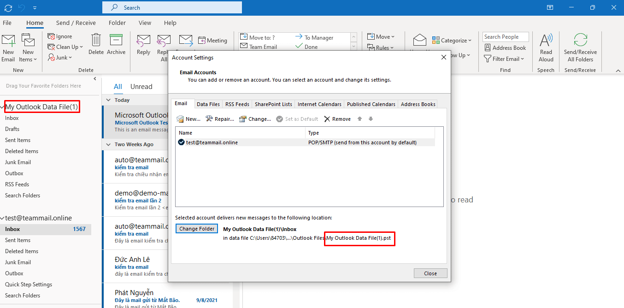This screenshot has width=624, height=308.
Task: Select the Team Email quick step
Action: click(x=262, y=47)
